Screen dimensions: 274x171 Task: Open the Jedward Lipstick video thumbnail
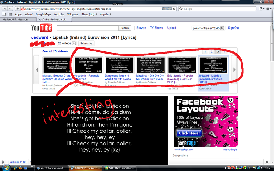click(x=213, y=65)
